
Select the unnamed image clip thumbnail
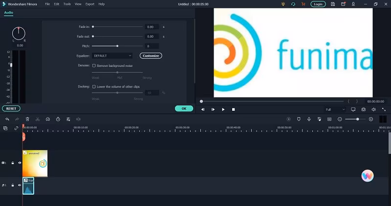35,164
